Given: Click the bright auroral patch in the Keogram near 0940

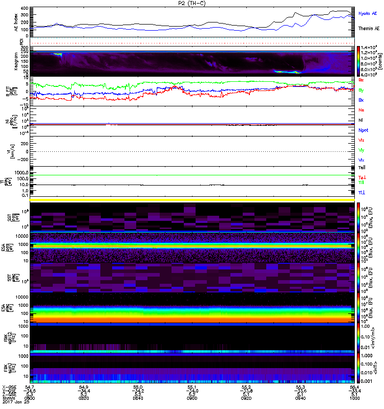Looking at the screenshot, I should tap(287, 72).
